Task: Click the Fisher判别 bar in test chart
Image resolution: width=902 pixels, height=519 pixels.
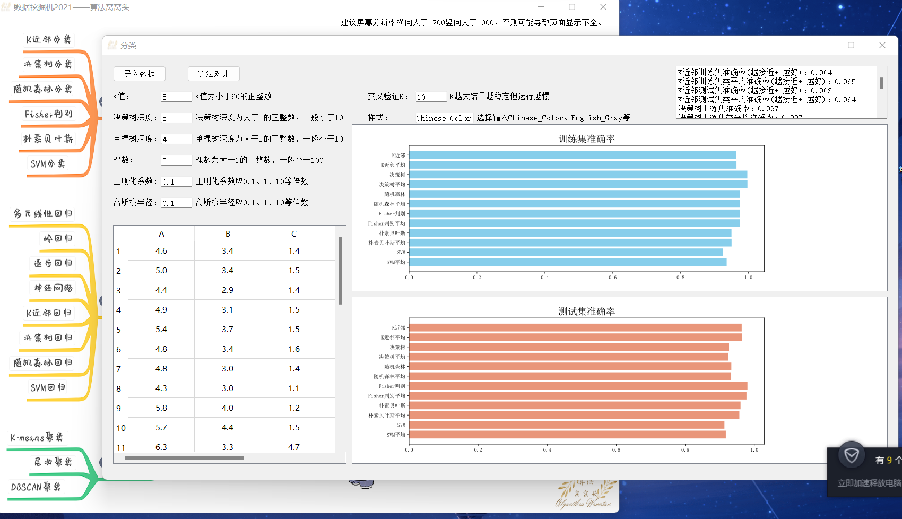Action: (578, 386)
